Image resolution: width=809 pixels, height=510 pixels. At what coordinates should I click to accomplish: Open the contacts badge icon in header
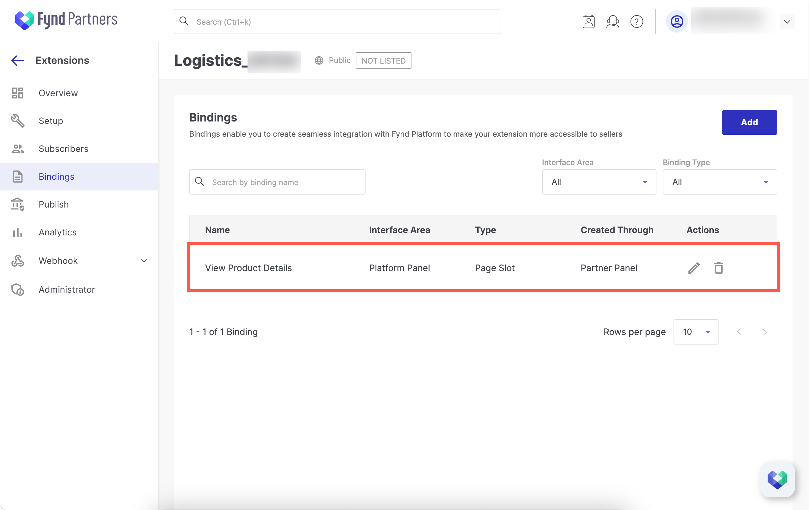tap(588, 22)
